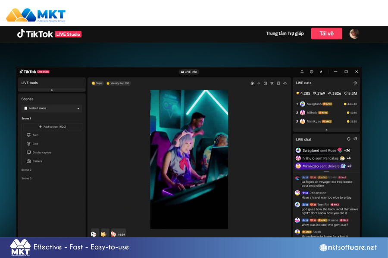Image resolution: width=388 pixels, height=258 pixels.
Task: Select the Goal source row
Action: tap(53, 144)
